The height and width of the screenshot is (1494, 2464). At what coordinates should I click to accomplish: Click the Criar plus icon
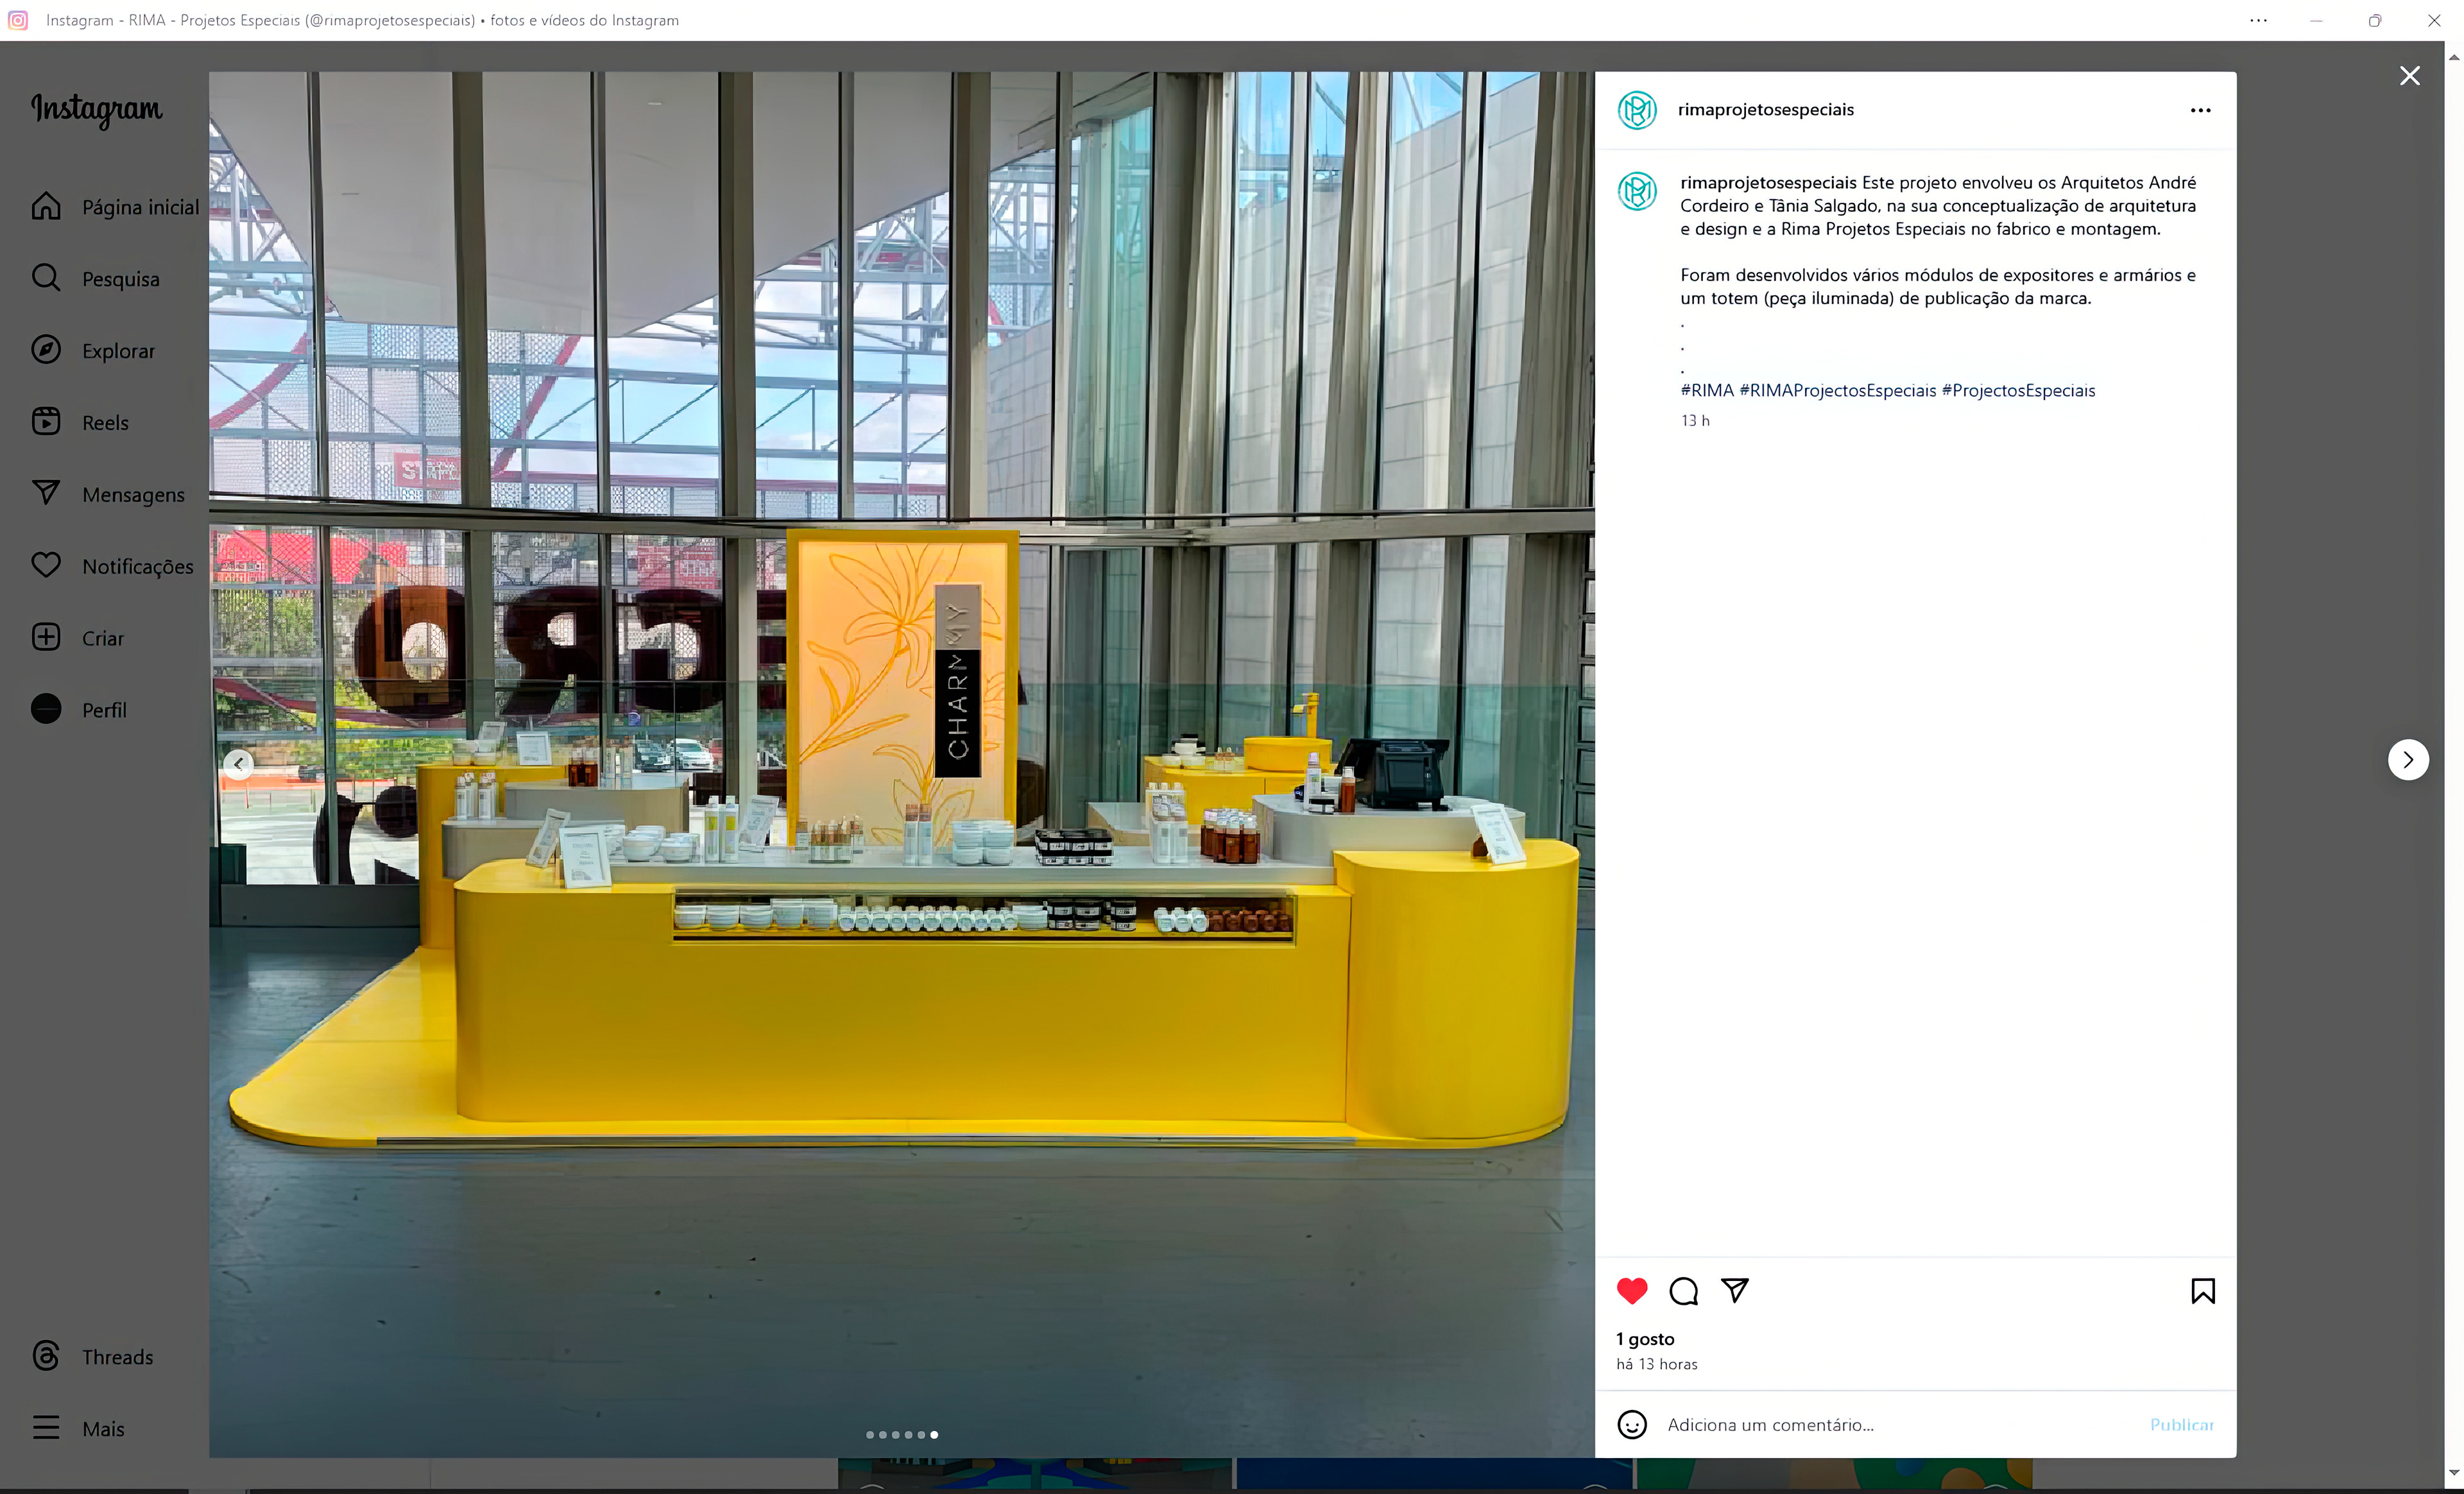pos(46,637)
